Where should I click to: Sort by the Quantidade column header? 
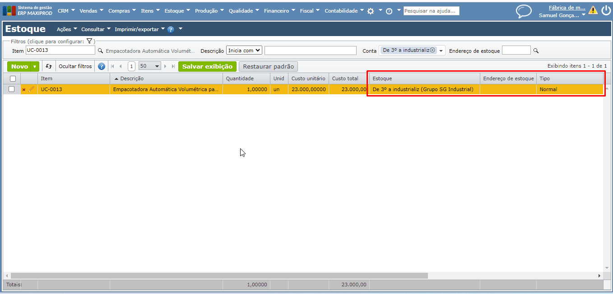point(246,78)
